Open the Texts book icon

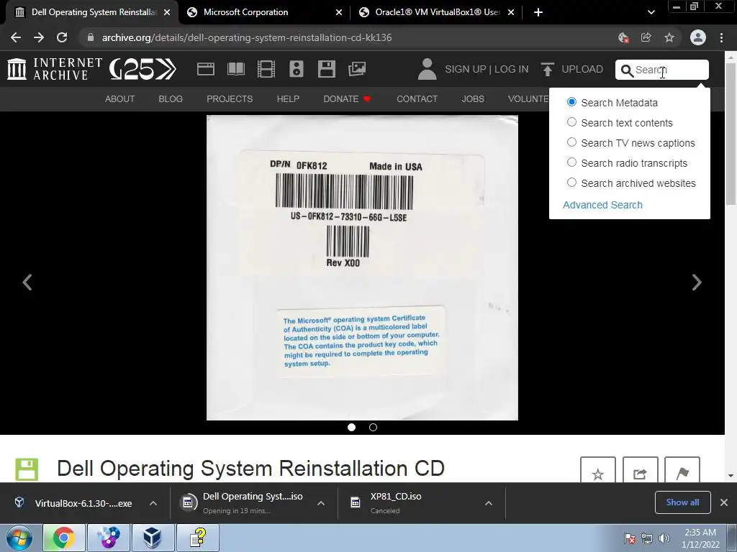tap(236, 69)
